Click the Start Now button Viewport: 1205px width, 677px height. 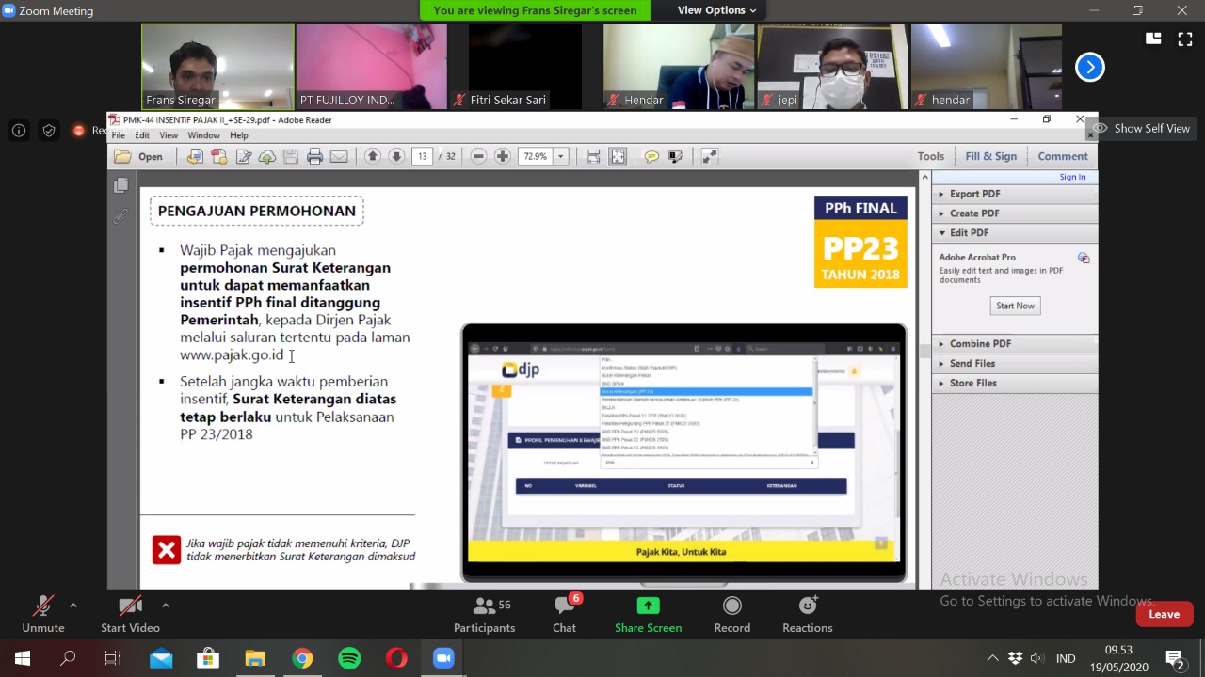click(1015, 306)
